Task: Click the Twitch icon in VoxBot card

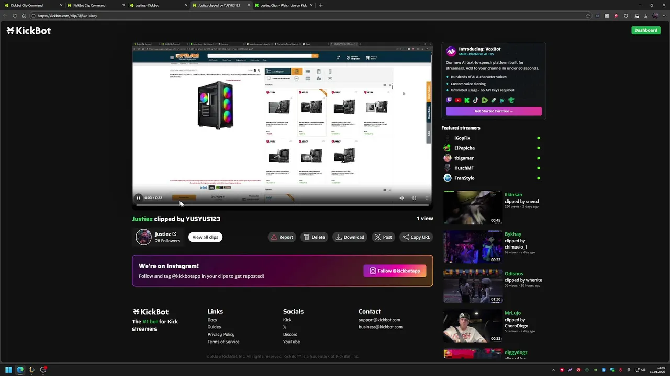Action: [x=449, y=100]
